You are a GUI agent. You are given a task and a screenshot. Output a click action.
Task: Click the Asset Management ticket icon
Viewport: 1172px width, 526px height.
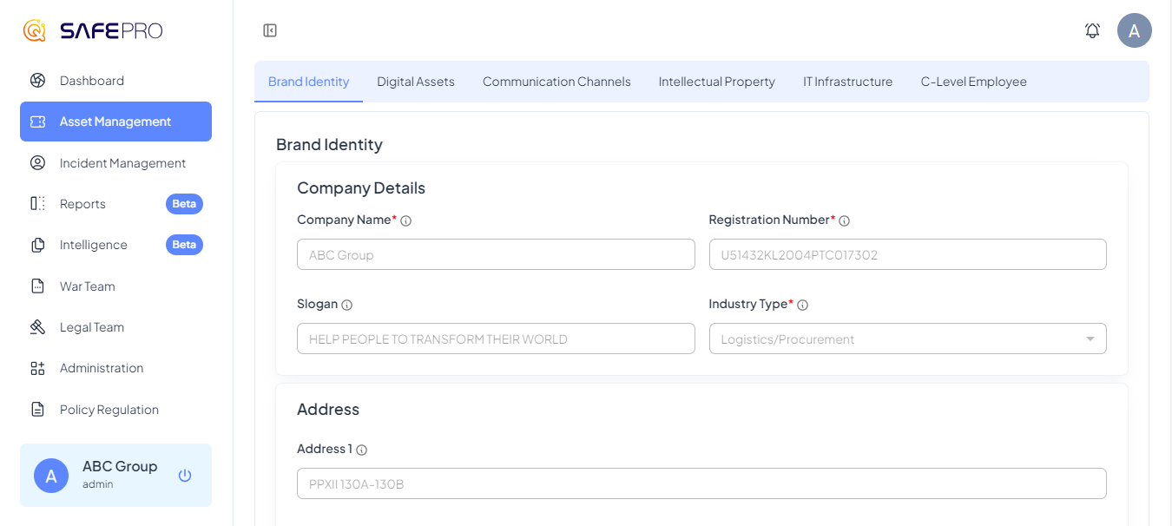37,122
